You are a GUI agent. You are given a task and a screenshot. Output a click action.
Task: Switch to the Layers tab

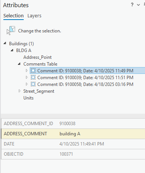(x=34, y=16)
